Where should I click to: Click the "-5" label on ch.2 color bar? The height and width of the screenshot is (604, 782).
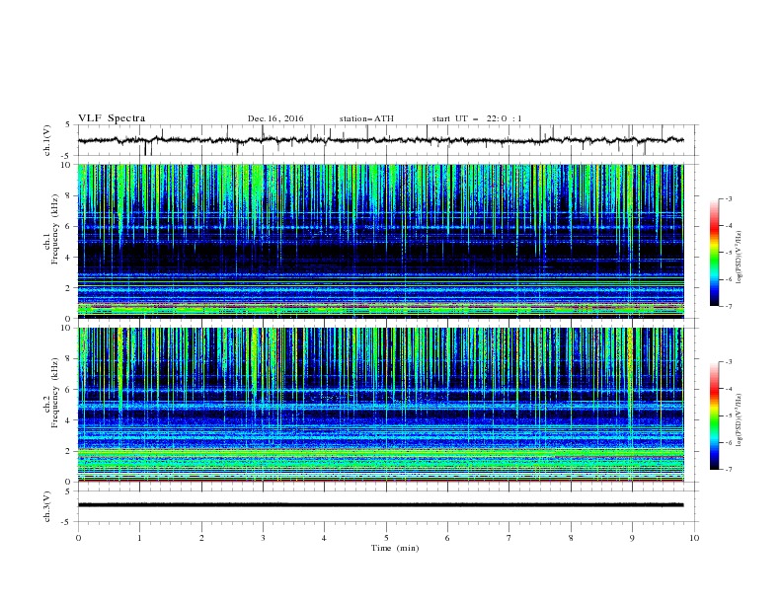click(x=728, y=415)
